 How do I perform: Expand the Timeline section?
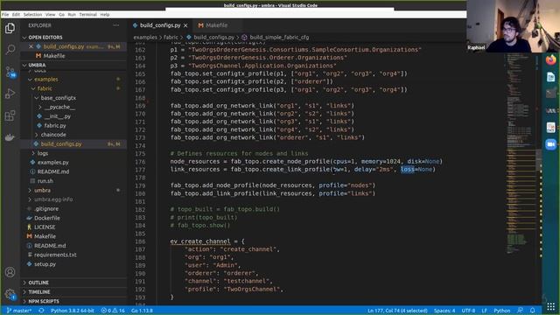39,292
